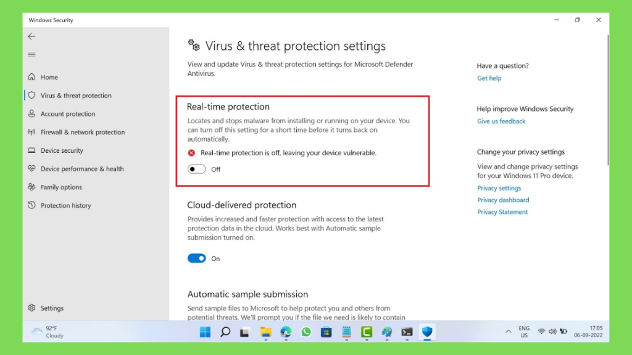The image size is (632, 355).
Task: Show hidden icons in the system tray
Action: tap(509, 332)
